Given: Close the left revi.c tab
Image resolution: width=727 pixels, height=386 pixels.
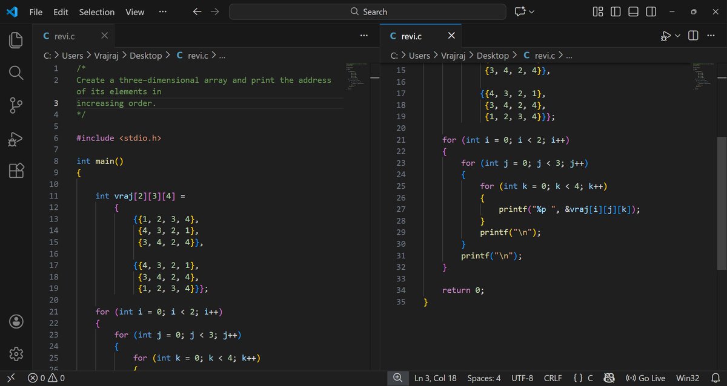Looking at the screenshot, I should pyautogui.click(x=105, y=36).
